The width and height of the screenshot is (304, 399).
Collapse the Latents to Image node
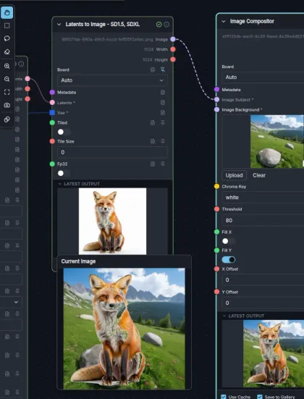[x=59, y=25]
